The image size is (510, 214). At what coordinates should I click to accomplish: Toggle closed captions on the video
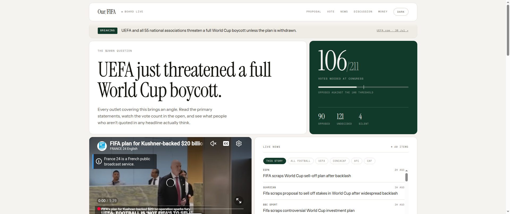tap(226, 143)
